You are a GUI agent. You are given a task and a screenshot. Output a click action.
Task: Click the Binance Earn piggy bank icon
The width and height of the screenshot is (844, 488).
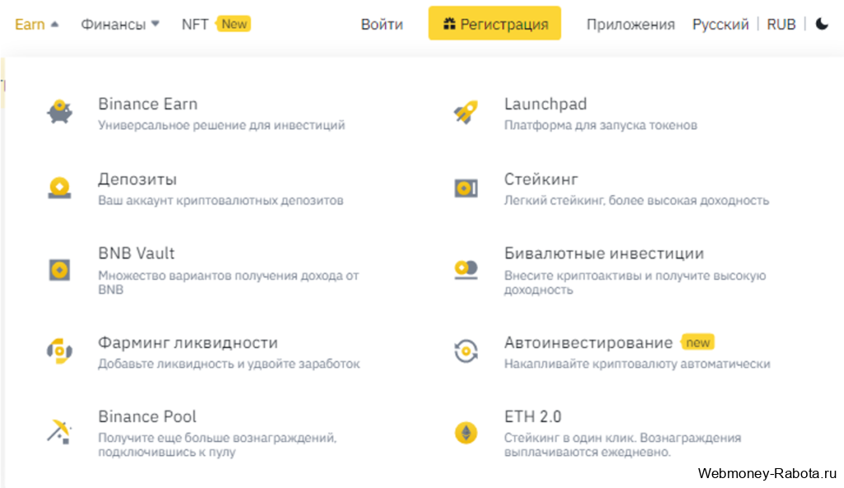click(x=59, y=112)
